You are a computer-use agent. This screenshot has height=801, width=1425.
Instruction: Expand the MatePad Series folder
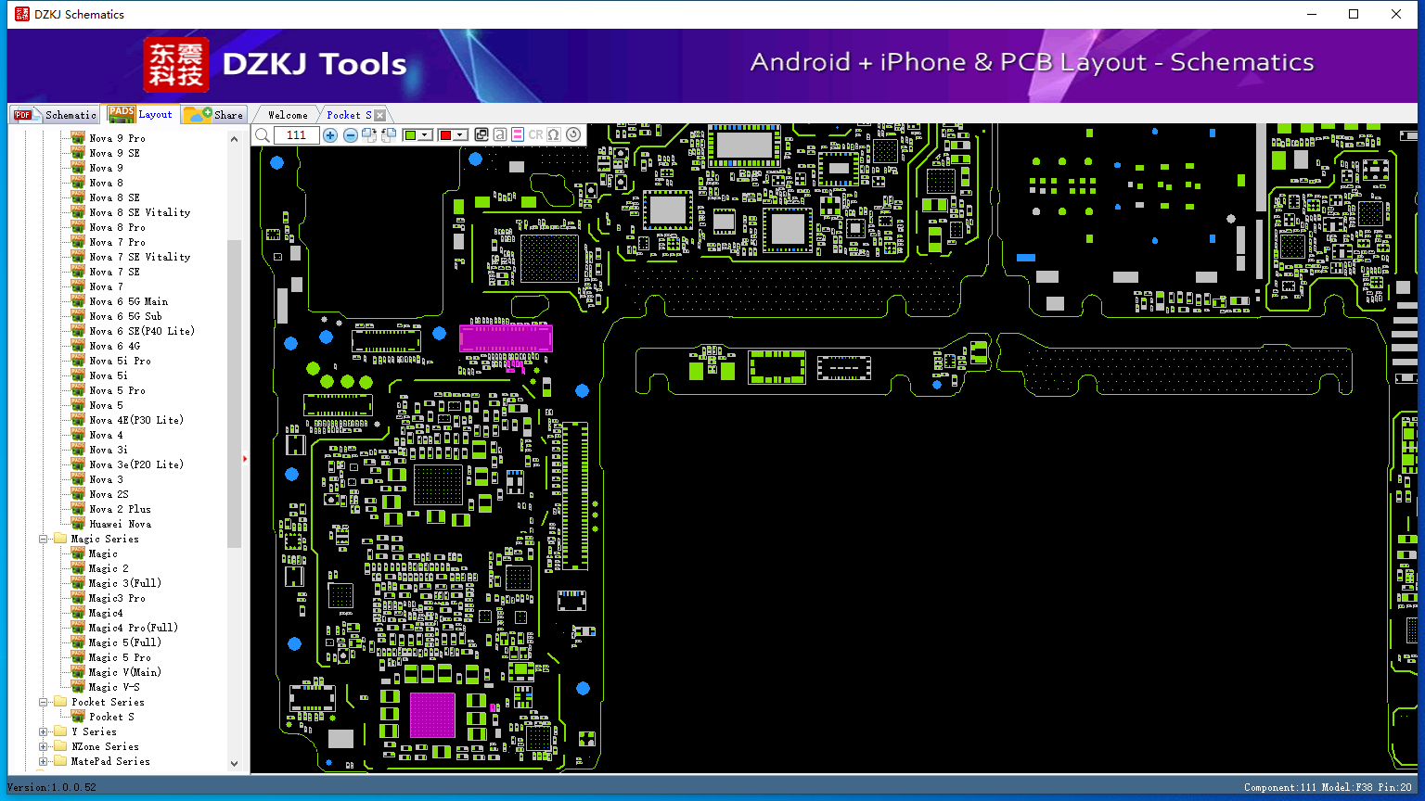[x=44, y=761]
